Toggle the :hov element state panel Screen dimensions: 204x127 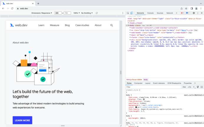pyautogui.click(x=184, y=87)
